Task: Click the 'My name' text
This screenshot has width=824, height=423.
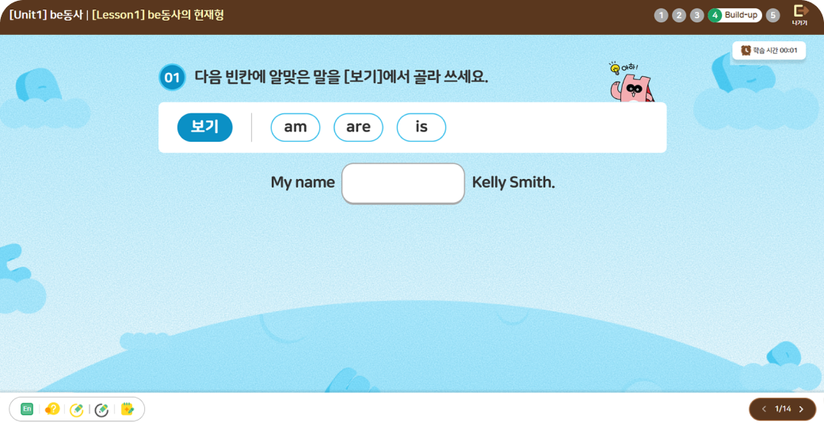Action: point(303,183)
